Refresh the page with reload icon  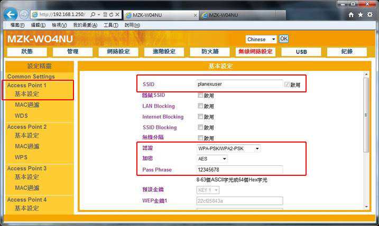click(x=111, y=15)
